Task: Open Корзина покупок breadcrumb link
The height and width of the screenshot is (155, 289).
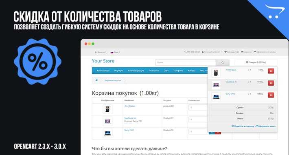Action: (113, 80)
